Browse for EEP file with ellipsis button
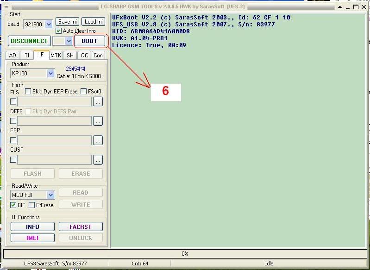This screenshot has width=370, height=270. coord(98,141)
